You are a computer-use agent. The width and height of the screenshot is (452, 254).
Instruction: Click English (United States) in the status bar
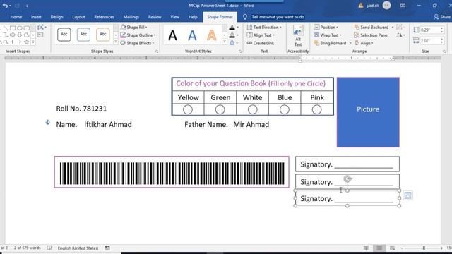pos(78,248)
